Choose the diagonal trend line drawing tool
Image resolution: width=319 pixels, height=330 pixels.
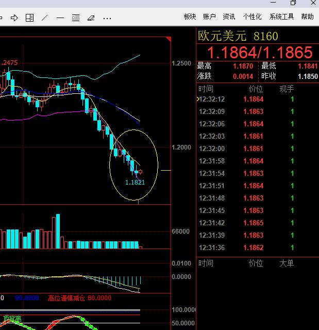[x=45, y=18]
